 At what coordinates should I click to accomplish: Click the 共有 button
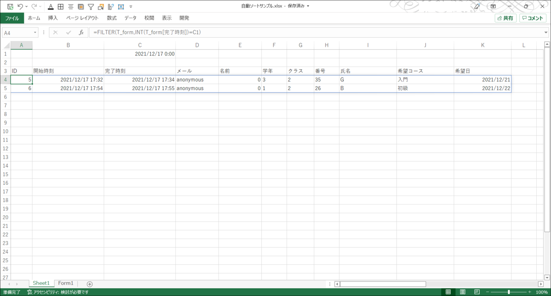pos(505,17)
